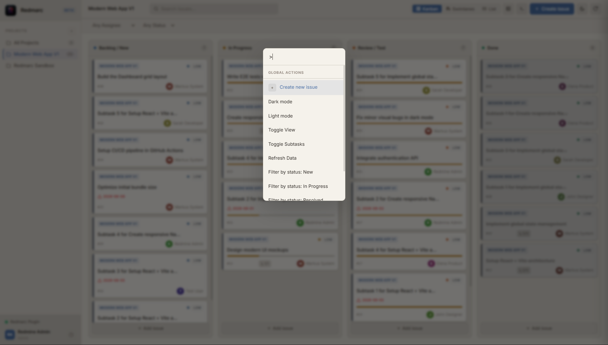This screenshot has width=608, height=345.
Task: Click the Redmine app logo icon
Action: point(10,10)
